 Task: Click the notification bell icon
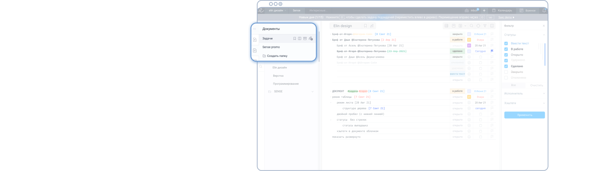pos(544,10)
